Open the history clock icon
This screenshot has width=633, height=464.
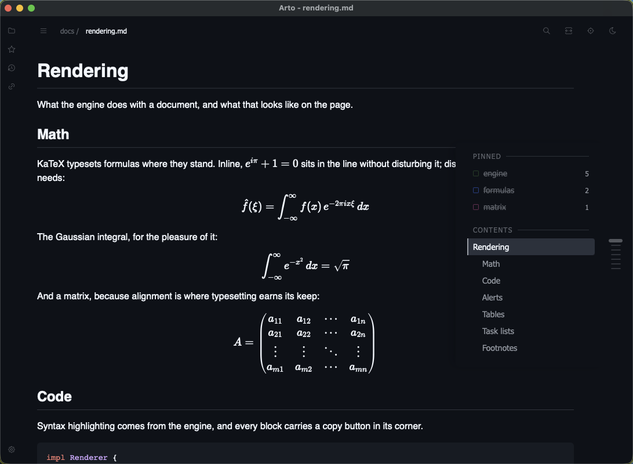[12, 68]
